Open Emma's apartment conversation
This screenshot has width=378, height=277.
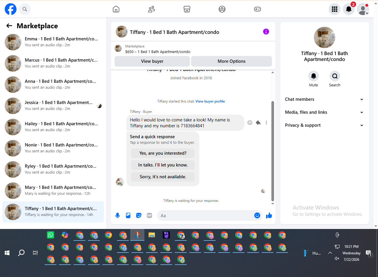point(53,42)
